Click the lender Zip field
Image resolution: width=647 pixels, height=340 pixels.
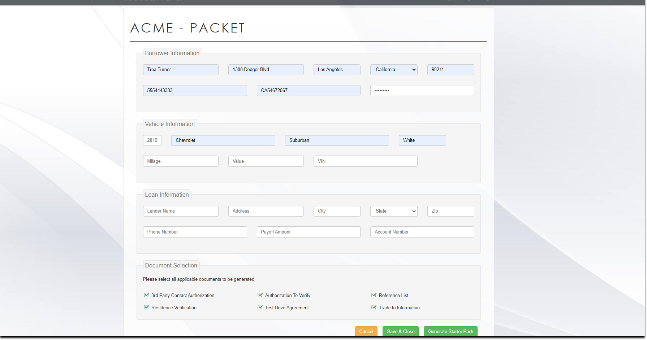[451, 211]
